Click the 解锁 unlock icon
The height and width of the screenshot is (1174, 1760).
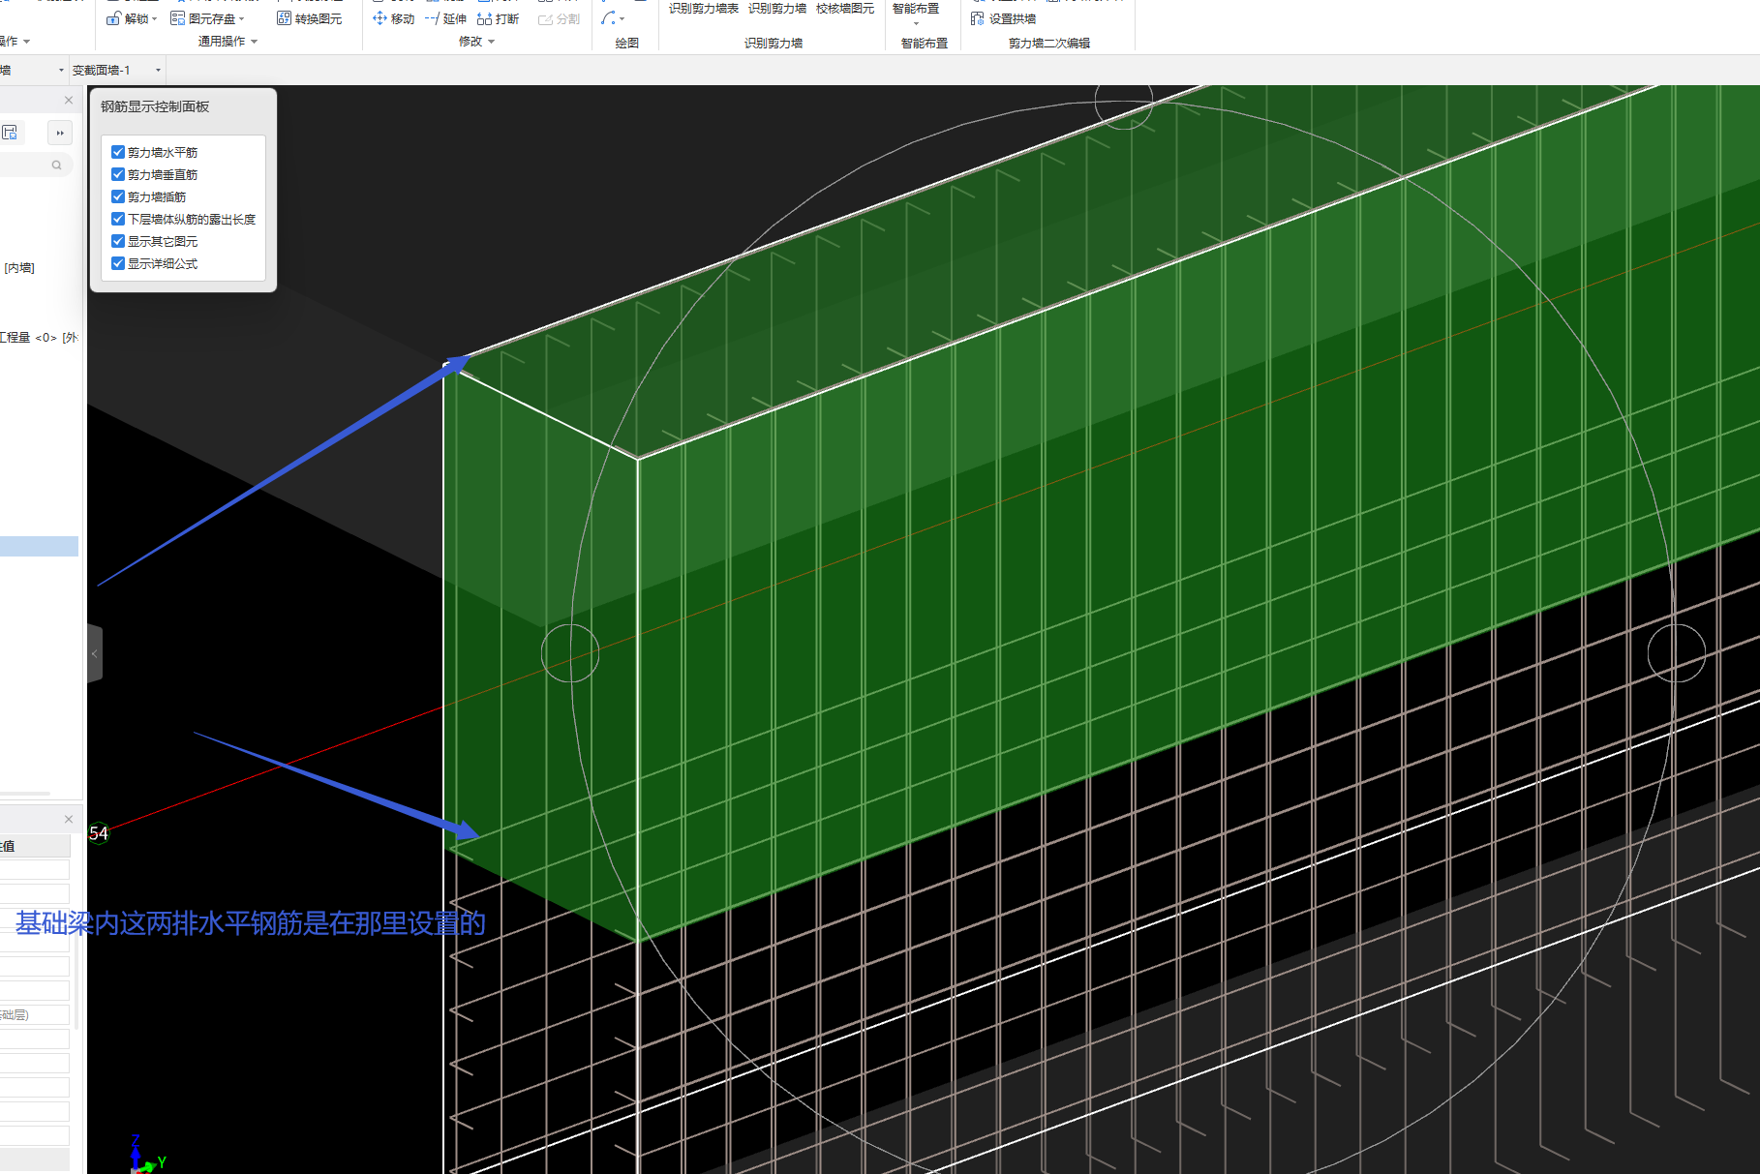click(x=114, y=18)
